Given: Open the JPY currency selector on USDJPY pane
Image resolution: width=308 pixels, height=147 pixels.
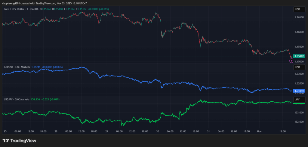Looking at the screenshot, I should [x=298, y=99].
